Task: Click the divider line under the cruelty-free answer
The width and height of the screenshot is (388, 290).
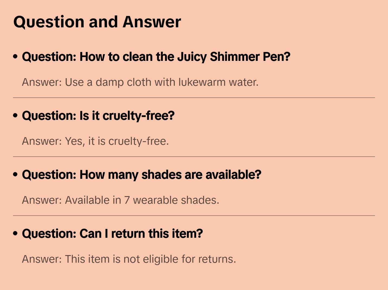Action: 194,157
